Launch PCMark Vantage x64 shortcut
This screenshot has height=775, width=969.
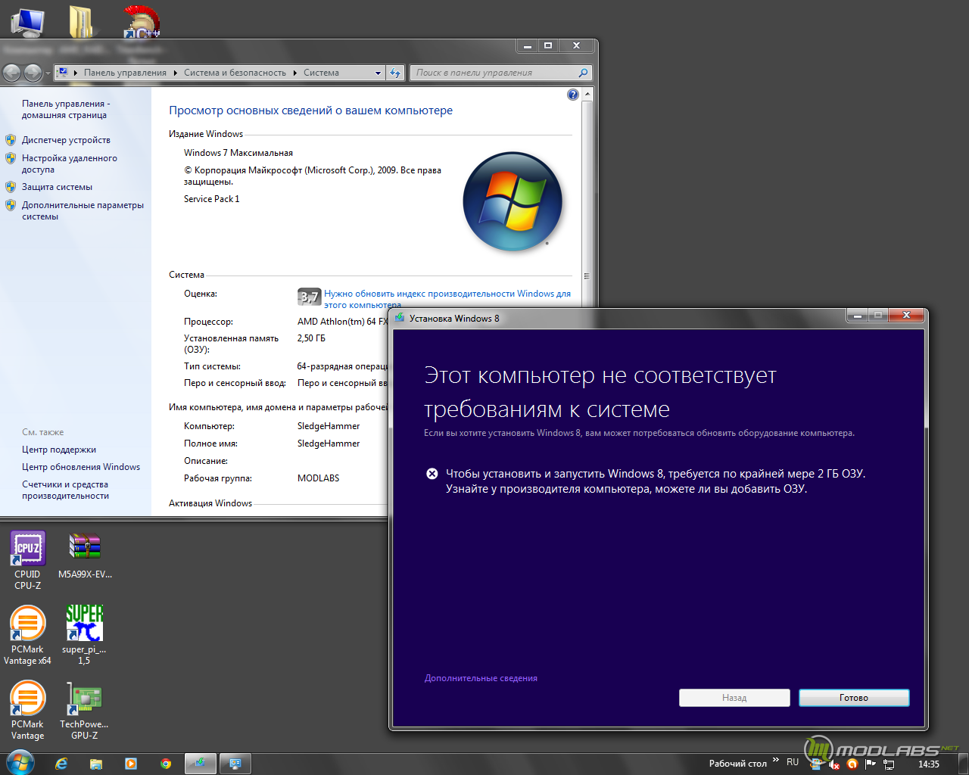tap(27, 636)
